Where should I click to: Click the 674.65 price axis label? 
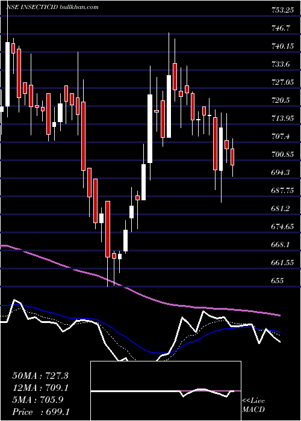pos(282,227)
